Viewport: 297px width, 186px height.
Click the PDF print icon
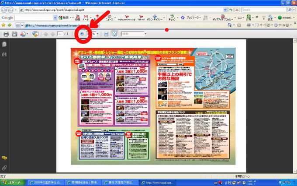point(6,34)
